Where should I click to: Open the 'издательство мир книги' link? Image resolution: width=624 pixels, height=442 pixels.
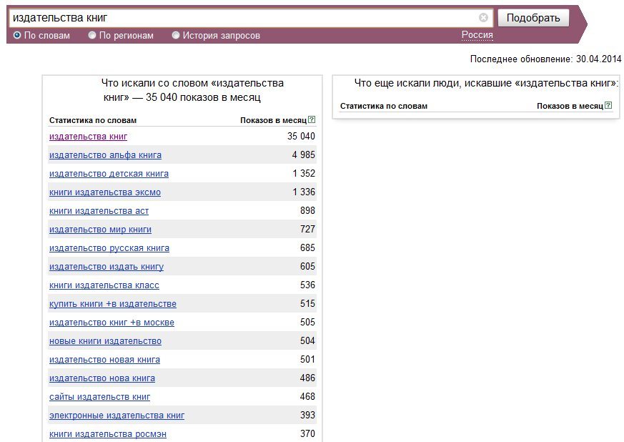click(100, 230)
